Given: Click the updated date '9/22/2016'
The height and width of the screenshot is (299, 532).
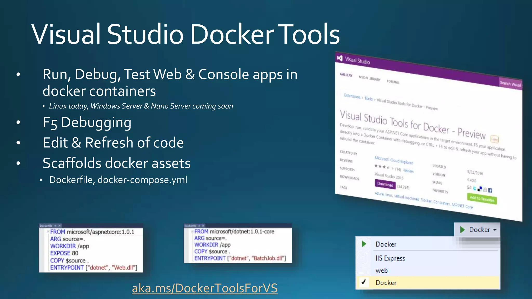Looking at the screenshot, I should coord(475,173).
